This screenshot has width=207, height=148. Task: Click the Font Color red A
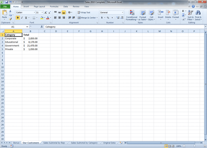[48, 18]
